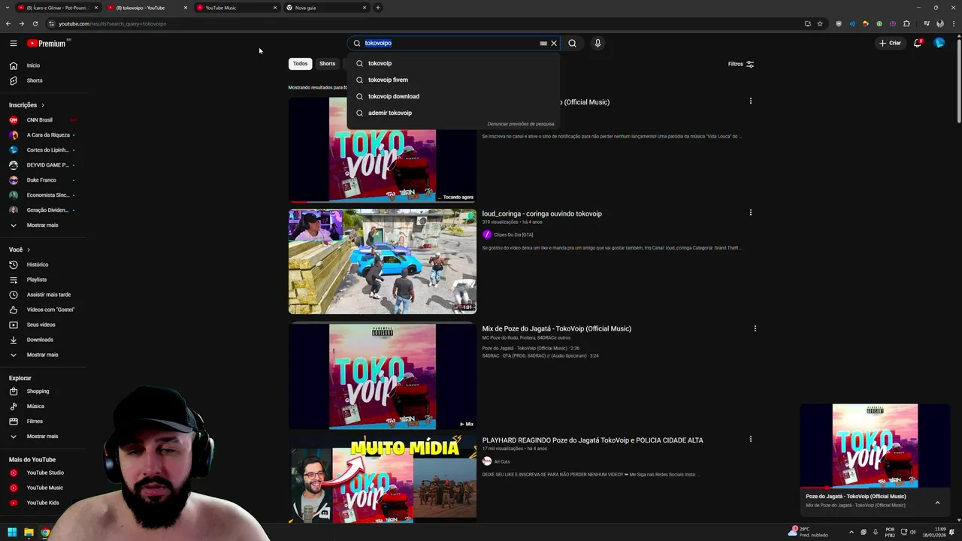Bookmark this page with star icon
The image size is (962, 541).
(820, 23)
